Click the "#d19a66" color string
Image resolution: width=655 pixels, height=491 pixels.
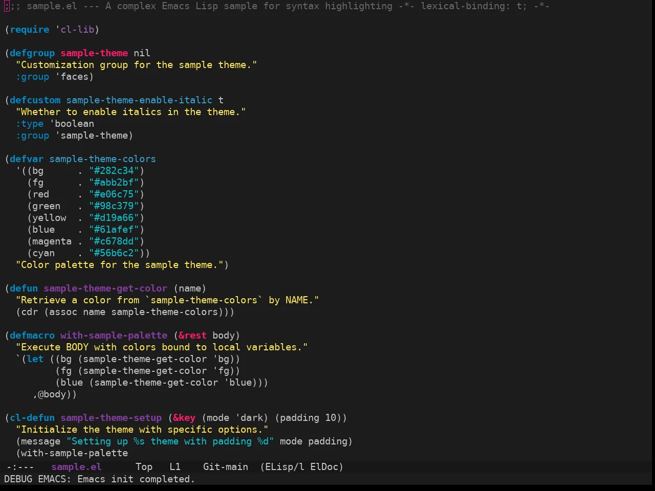114,218
